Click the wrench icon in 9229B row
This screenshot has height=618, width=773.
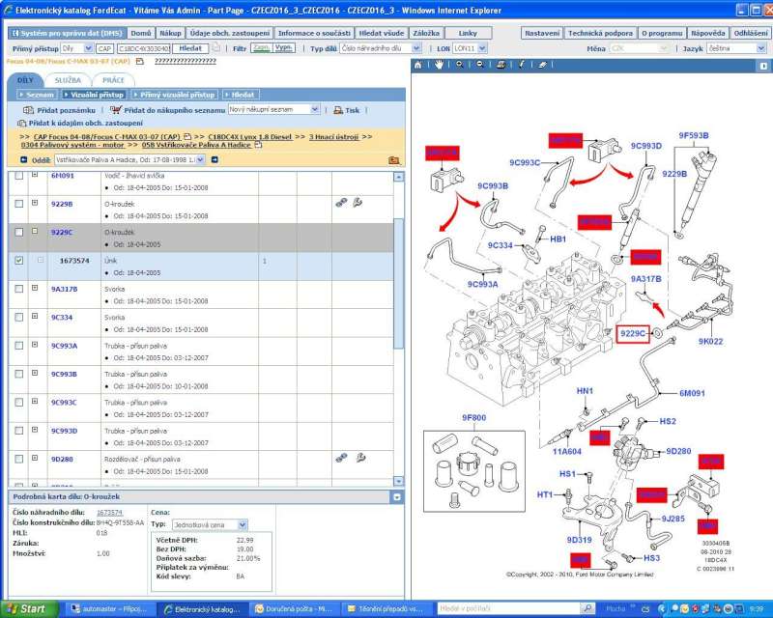point(358,204)
